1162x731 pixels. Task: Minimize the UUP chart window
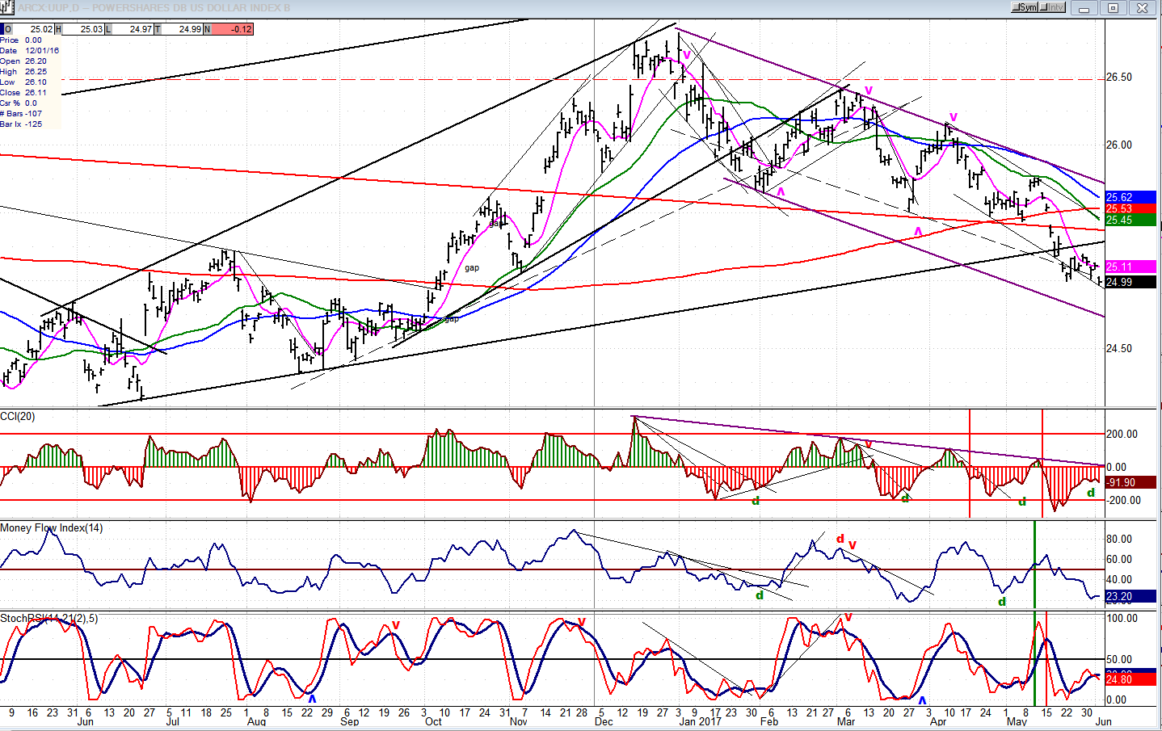(1084, 8)
